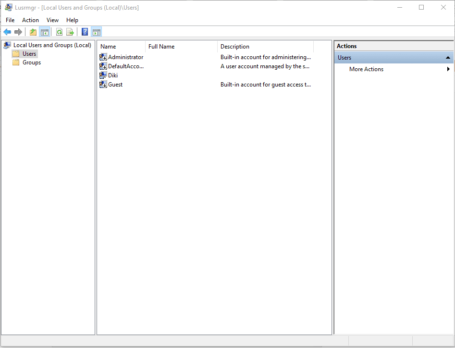The image size is (455, 348).
Task: Click the Export List toolbar icon
Action: point(70,32)
